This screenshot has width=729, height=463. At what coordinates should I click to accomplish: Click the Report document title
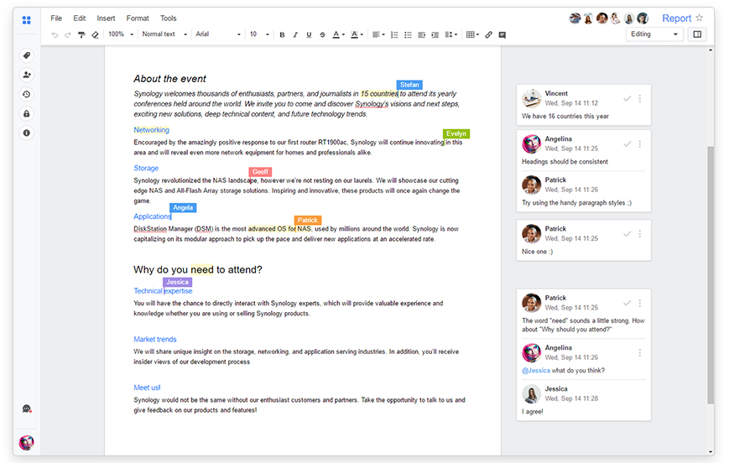coord(676,18)
